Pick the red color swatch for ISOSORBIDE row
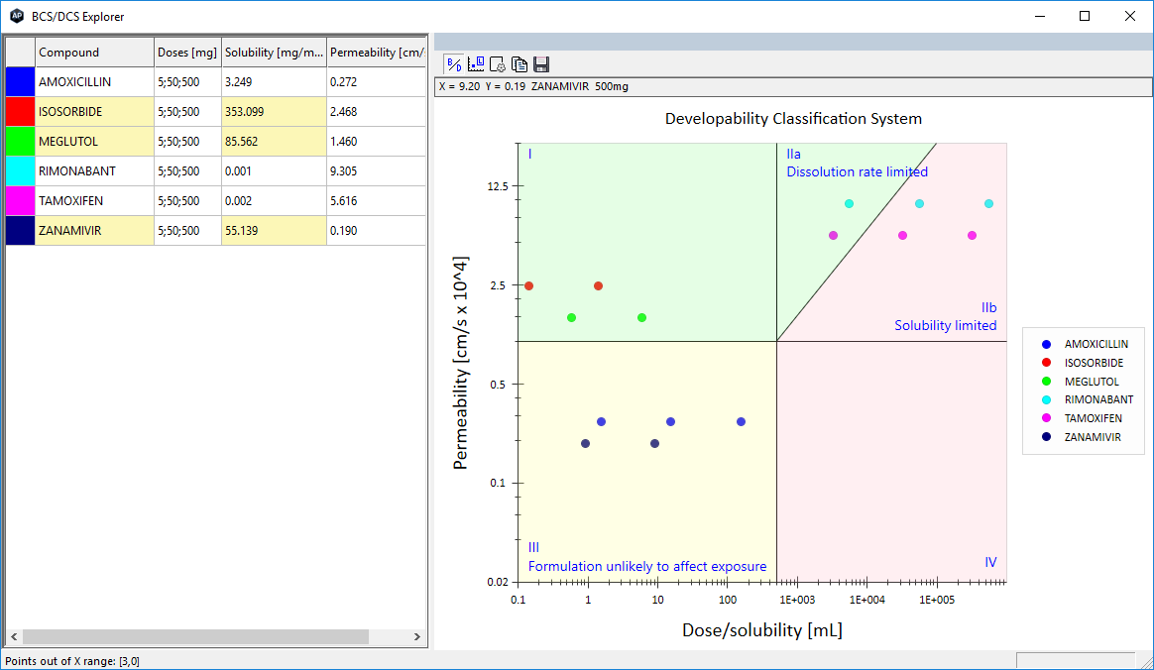1154x670 pixels. [21, 112]
